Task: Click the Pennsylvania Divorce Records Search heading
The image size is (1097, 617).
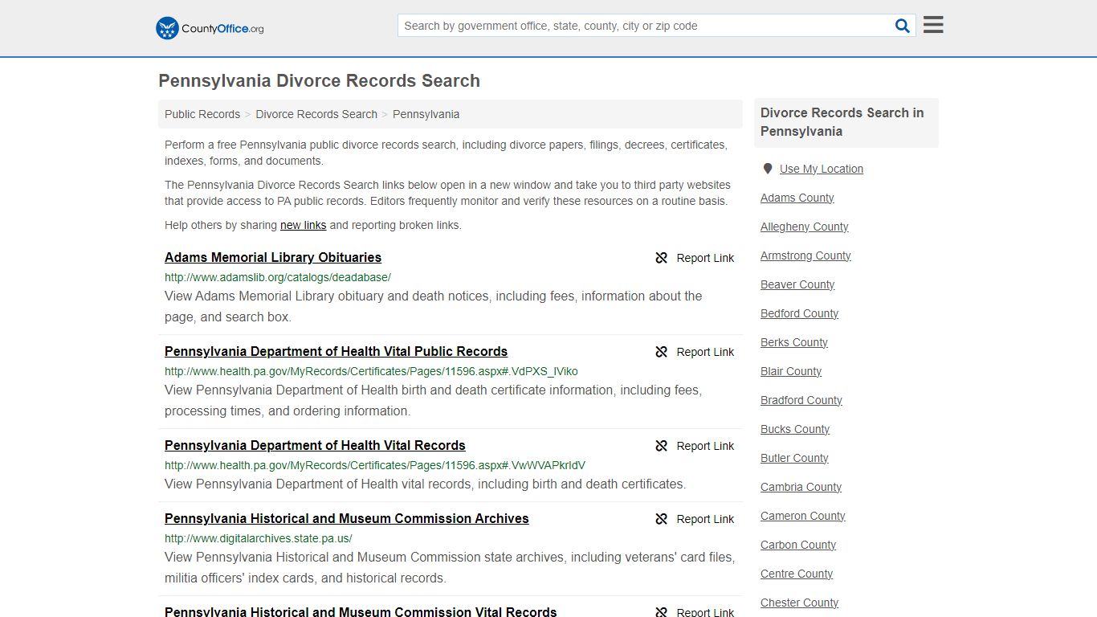Action: tap(320, 81)
